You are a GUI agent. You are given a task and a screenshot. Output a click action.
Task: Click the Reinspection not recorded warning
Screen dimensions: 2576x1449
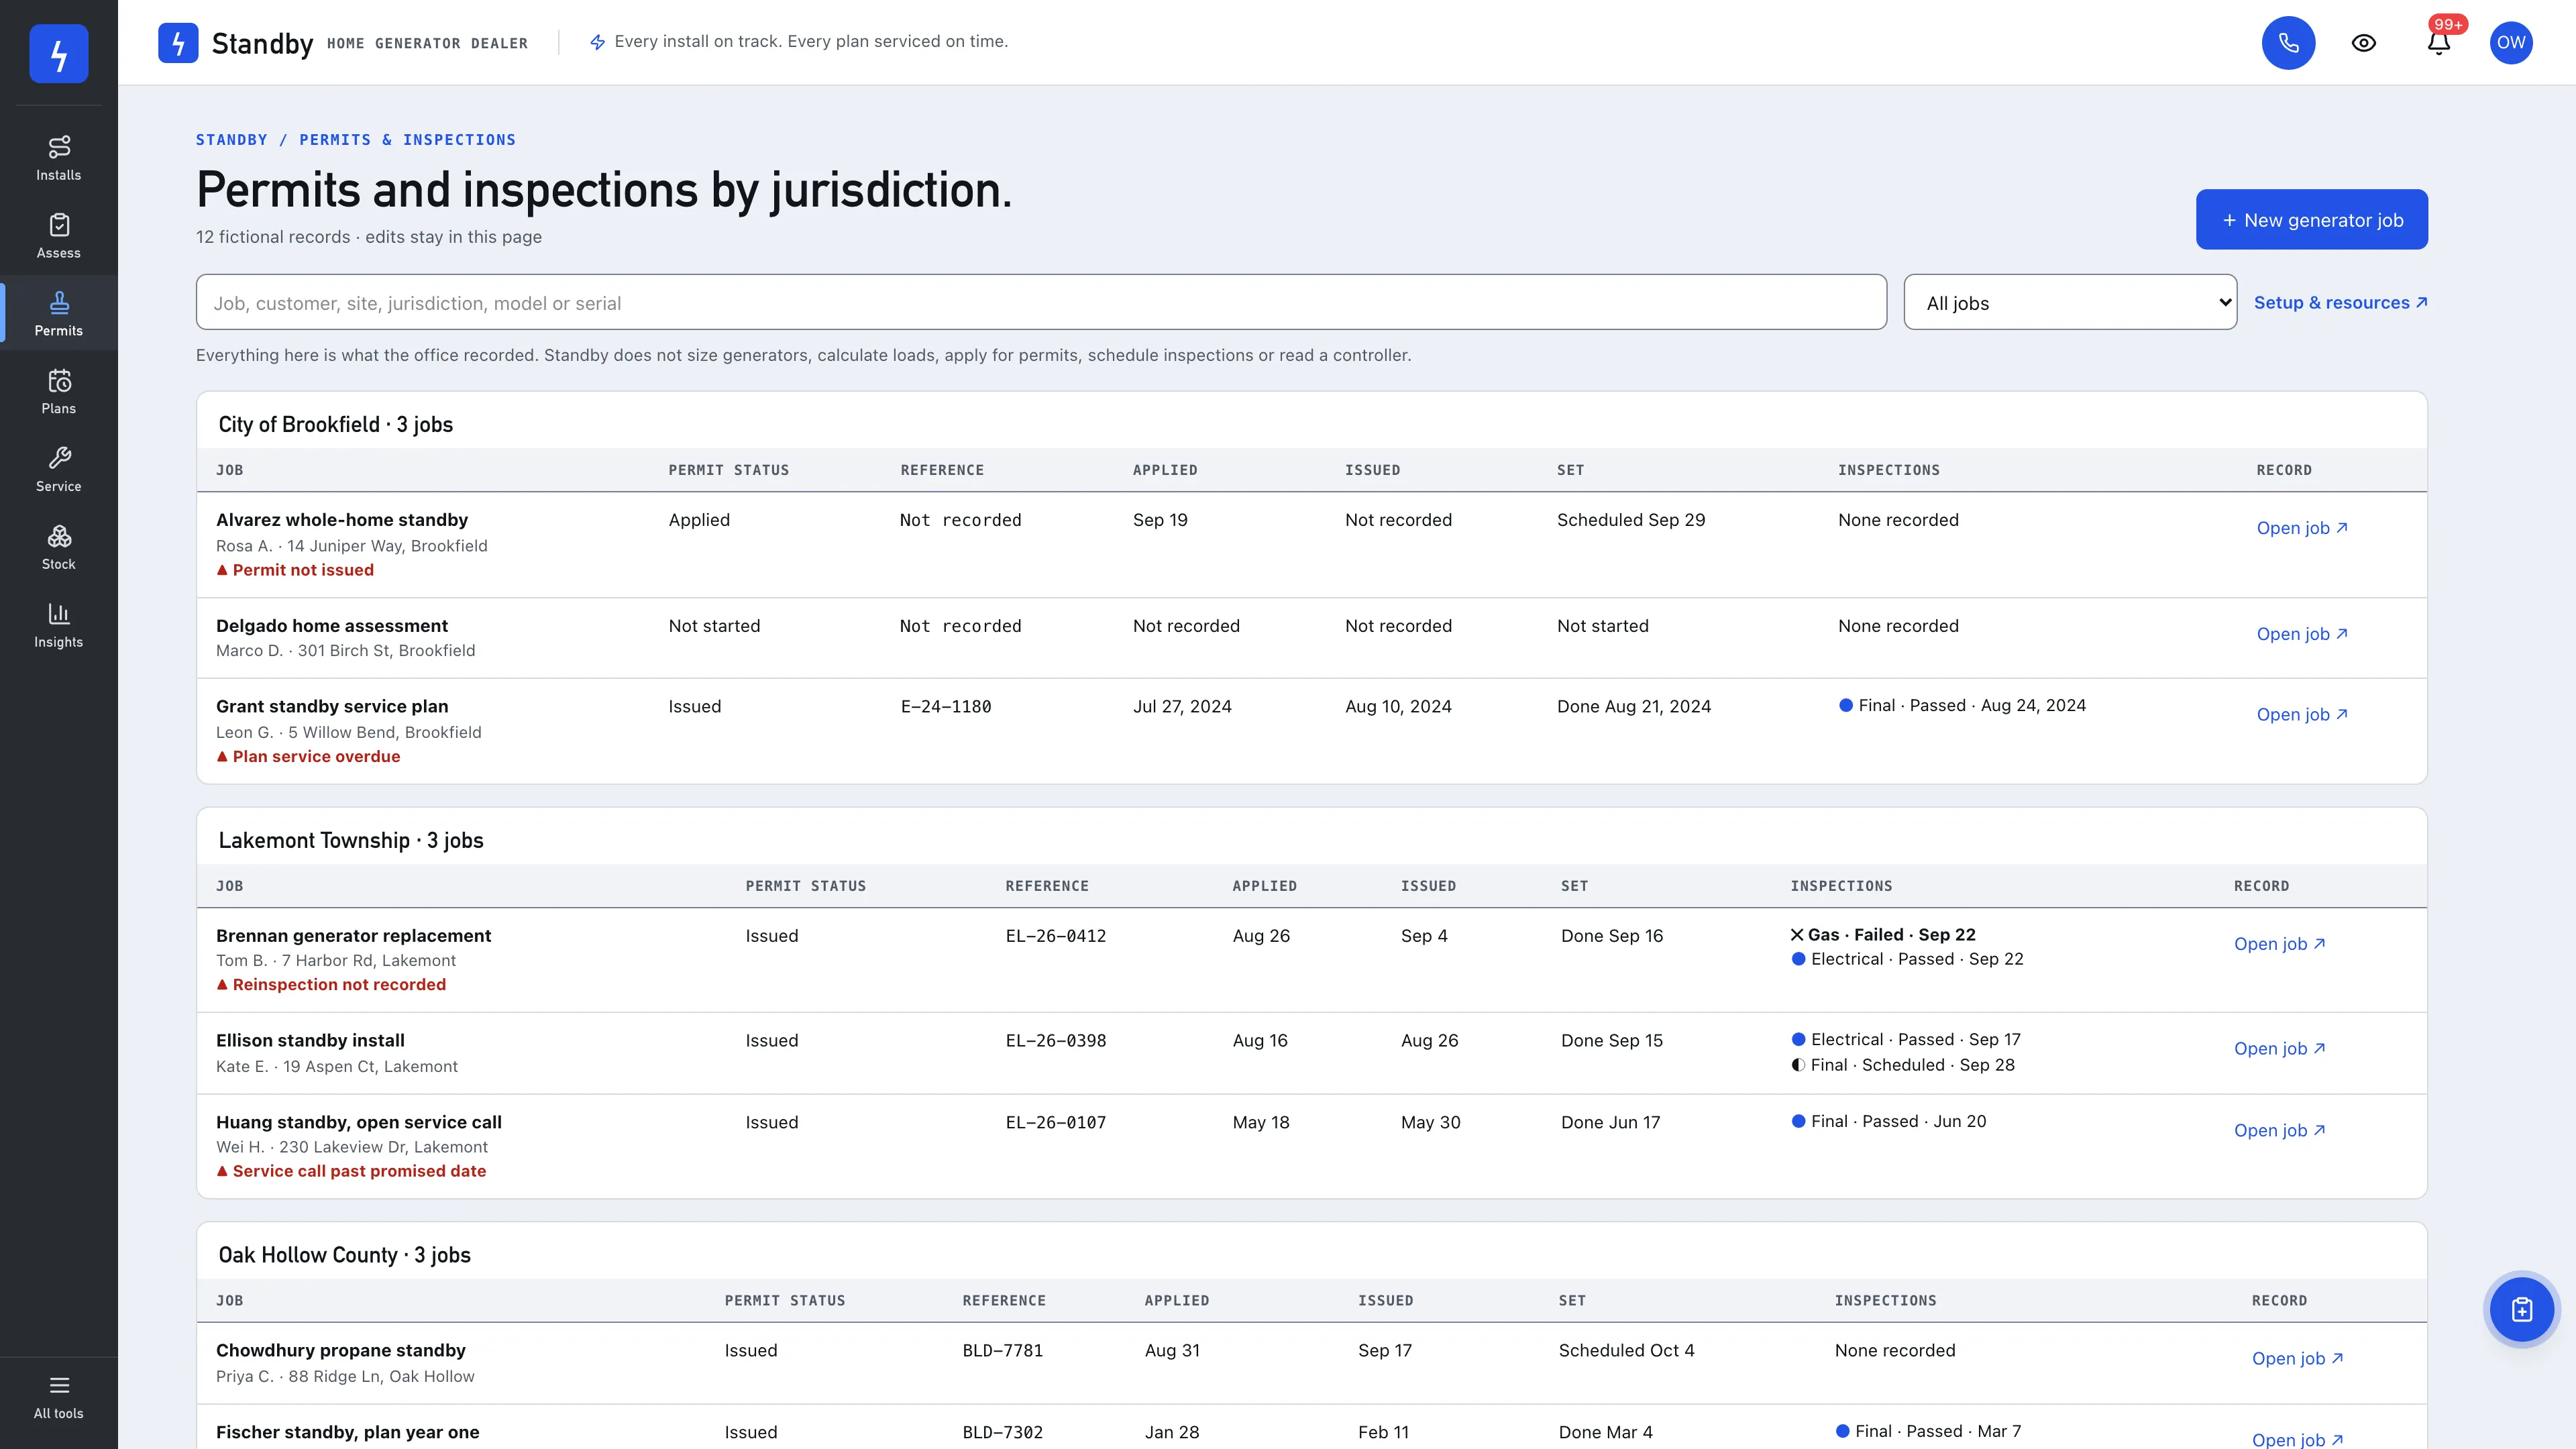pyautogui.click(x=331, y=984)
